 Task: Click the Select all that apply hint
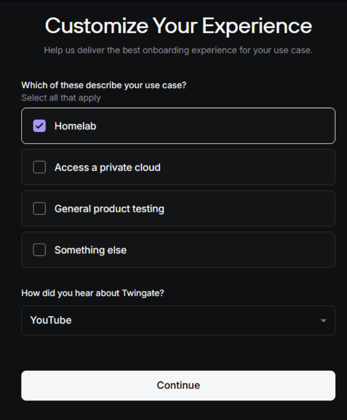click(61, 98)
